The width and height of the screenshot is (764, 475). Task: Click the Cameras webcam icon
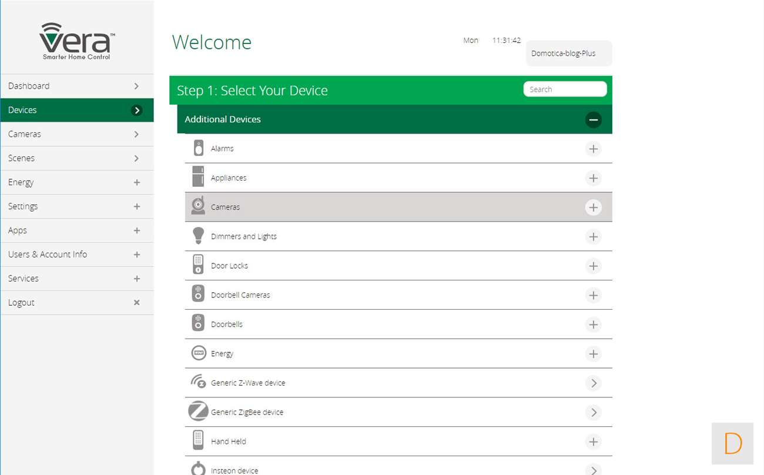coord(198,206)
